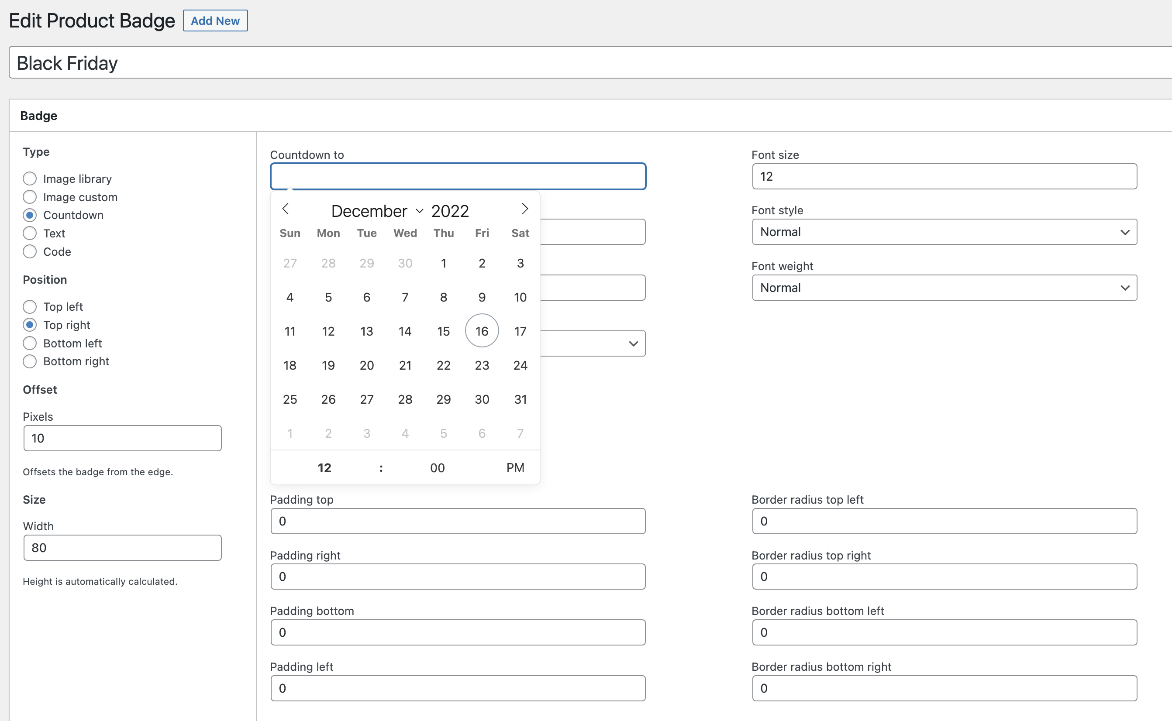The height and width of the screenshot is (721, 1172).
Task: Set position to Bottom left
Action: tap(30, 343)
